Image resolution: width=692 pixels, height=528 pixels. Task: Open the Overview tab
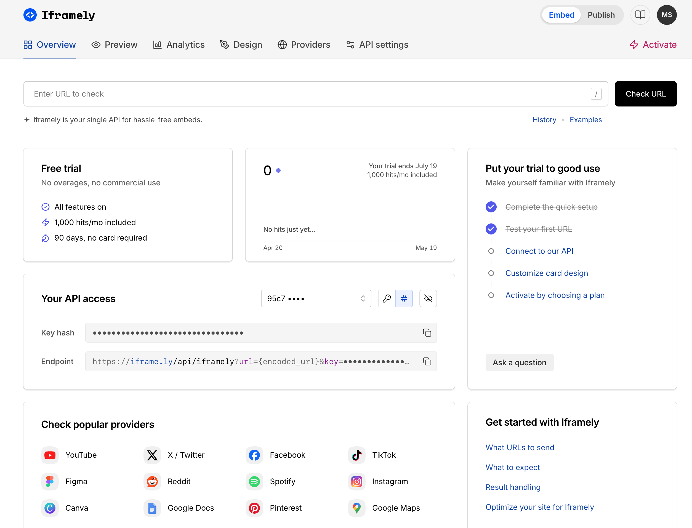[x=50, y=45]
